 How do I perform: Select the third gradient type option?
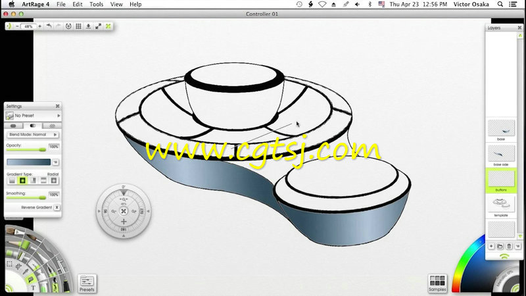[33, 181]
